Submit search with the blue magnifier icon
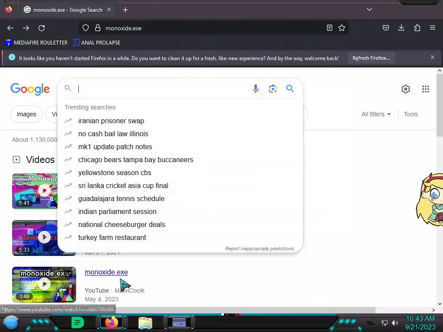 point(290,89)
